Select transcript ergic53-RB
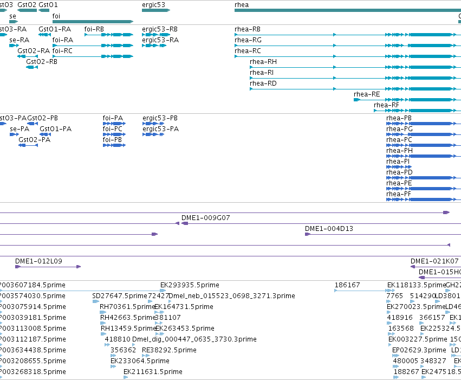The height and width of the screenshot is (380, 461). [x=156, y=35]
